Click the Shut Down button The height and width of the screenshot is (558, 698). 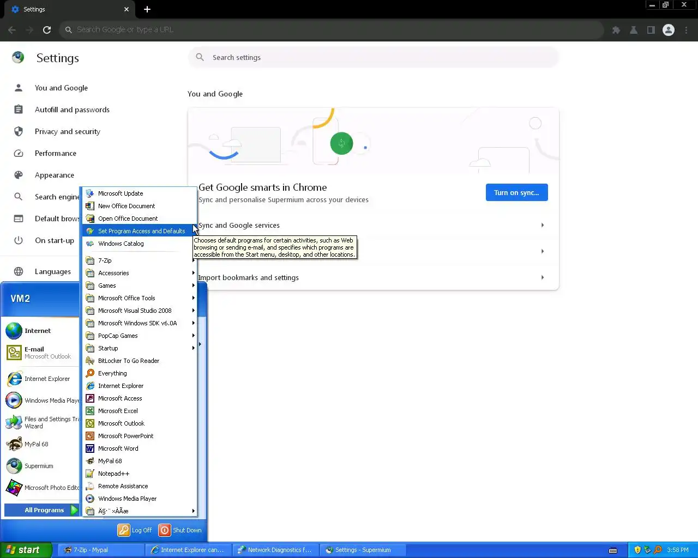coord(180,530)
